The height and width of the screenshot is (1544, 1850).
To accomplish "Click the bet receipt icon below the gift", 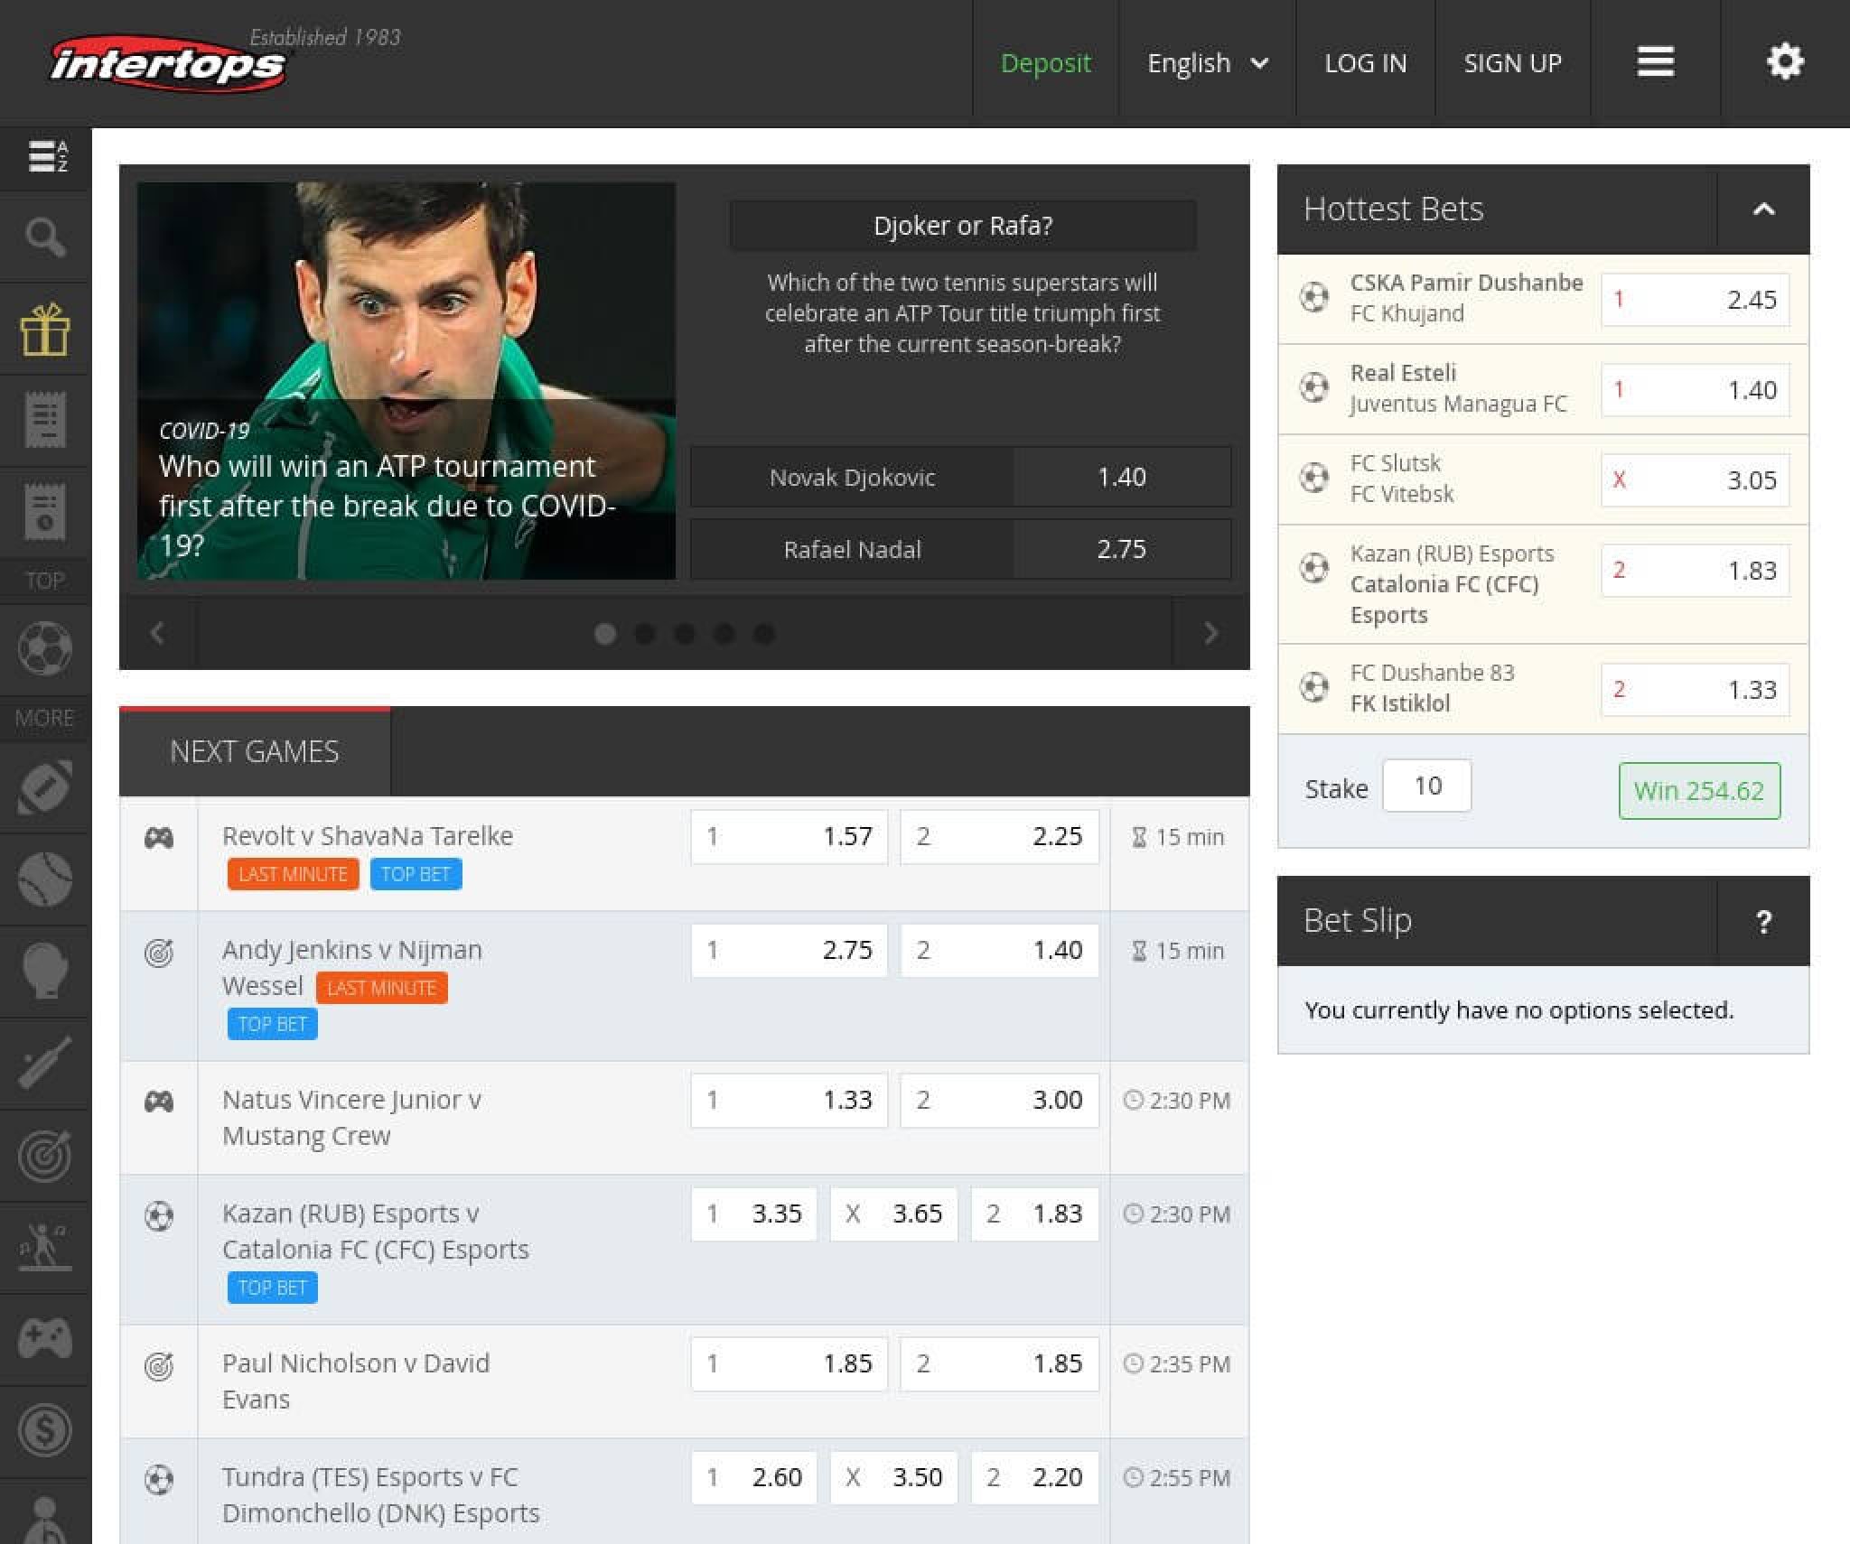I will pyautogui.click(x=45, y=421).
